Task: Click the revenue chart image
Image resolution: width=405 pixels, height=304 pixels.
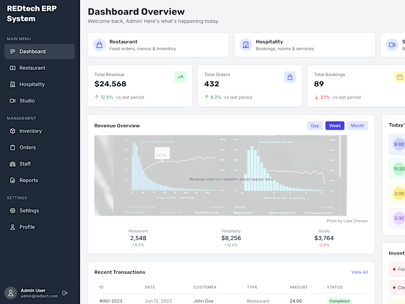Action: click(x=220, y=175)
